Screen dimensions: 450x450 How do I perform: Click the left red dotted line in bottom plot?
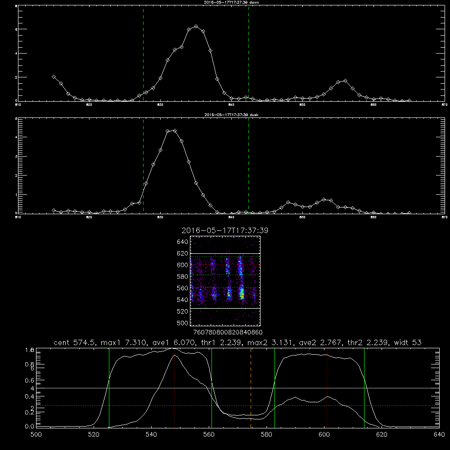pos(174,388)
